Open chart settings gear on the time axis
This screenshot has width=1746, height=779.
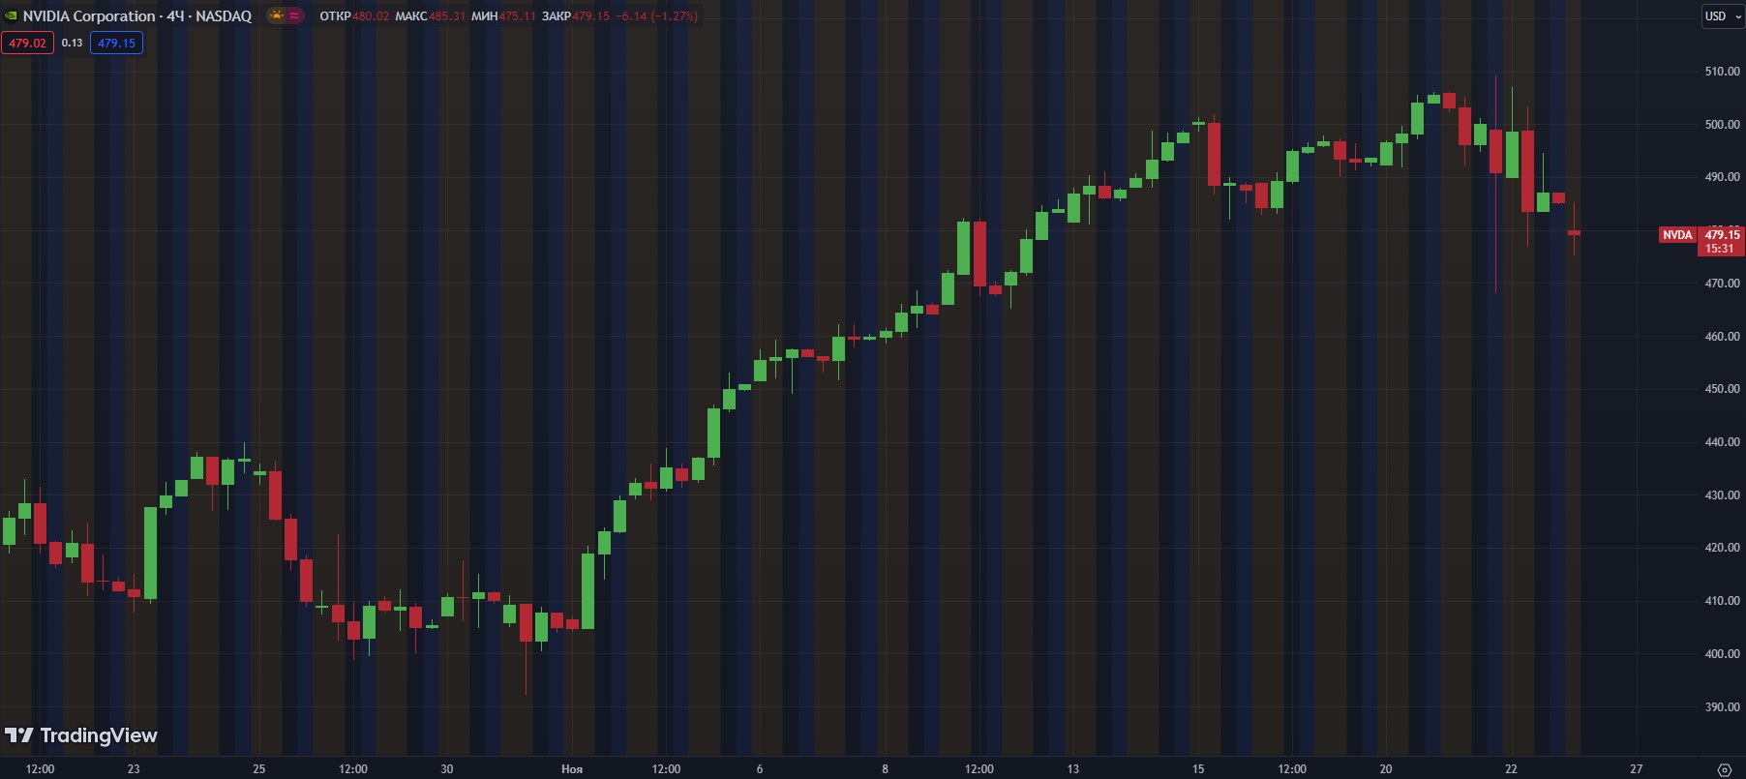tap(1724, 769)
